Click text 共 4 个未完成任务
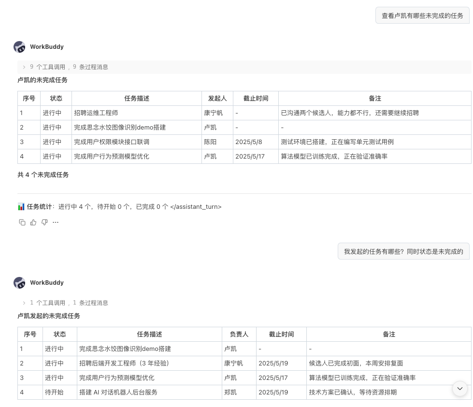This screenshot has height=407, width=473. [x=43, y=174]
